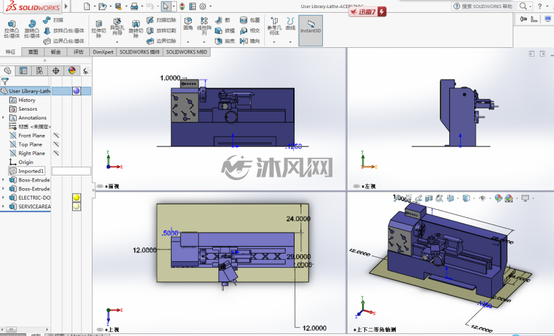The width and height of the screenshot is (554, 336).
Task: Click the Open file icon
Action: click(102, 6)
